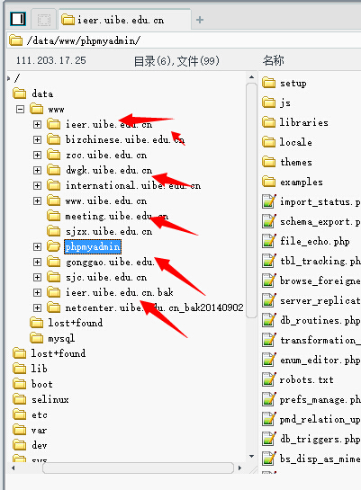
Task: Expand netcenter.uibe.edu.cn_bak20140902 folder
Action: pos(37,307)
